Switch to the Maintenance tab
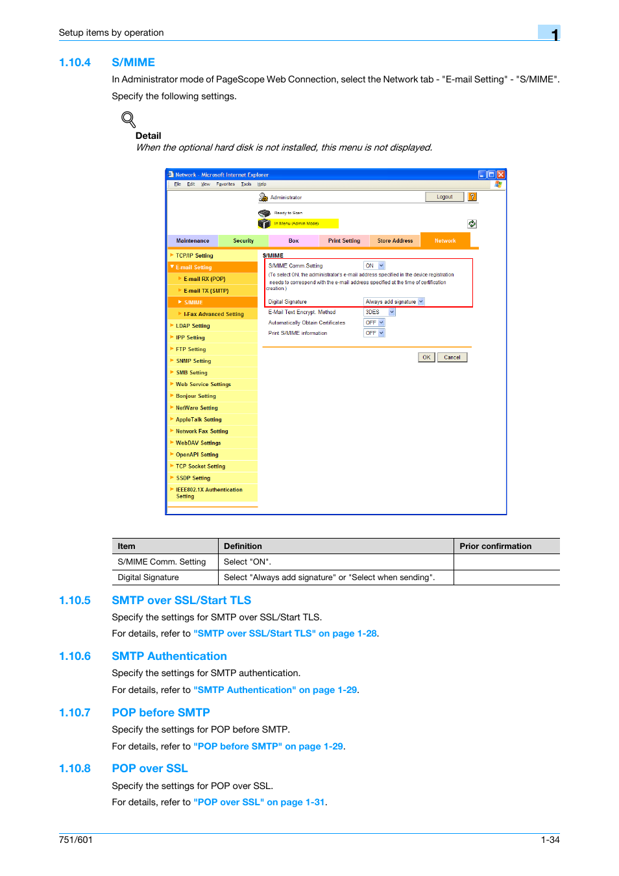Image resolution: width=619 pixels, height=876 pixels. coord(193,241)
